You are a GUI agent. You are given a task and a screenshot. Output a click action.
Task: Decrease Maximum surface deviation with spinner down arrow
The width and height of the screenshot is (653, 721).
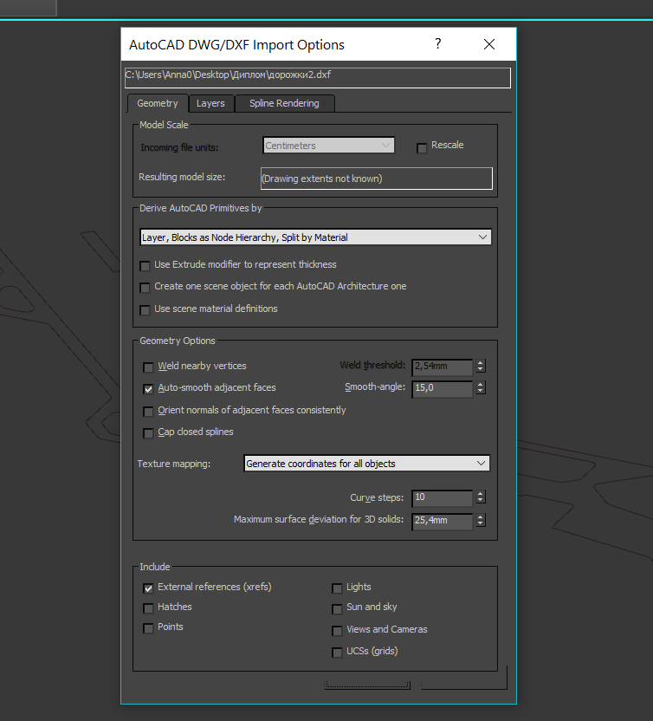[481, 523]
